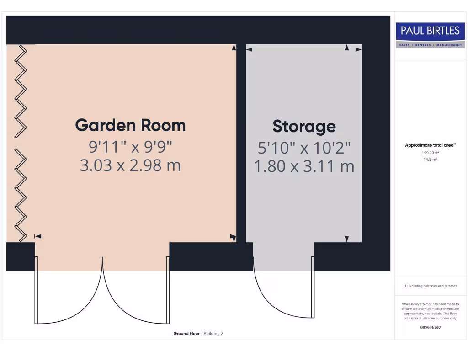Click the Garden Room bottom-left dimension arrow
Screen dimensions: 468x351
click(38, 236)
